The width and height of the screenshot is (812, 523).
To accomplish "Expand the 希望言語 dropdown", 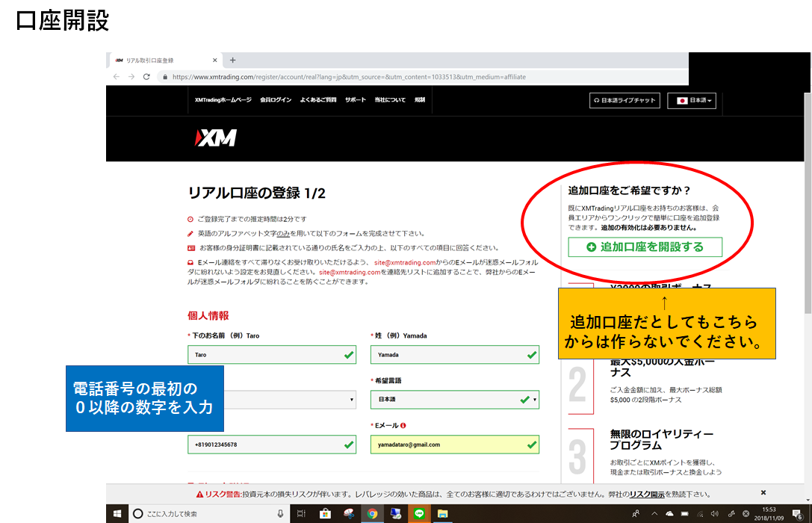I will pos(455,399).
